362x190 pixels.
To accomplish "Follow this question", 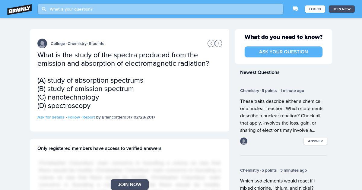I will click(74, 117).
